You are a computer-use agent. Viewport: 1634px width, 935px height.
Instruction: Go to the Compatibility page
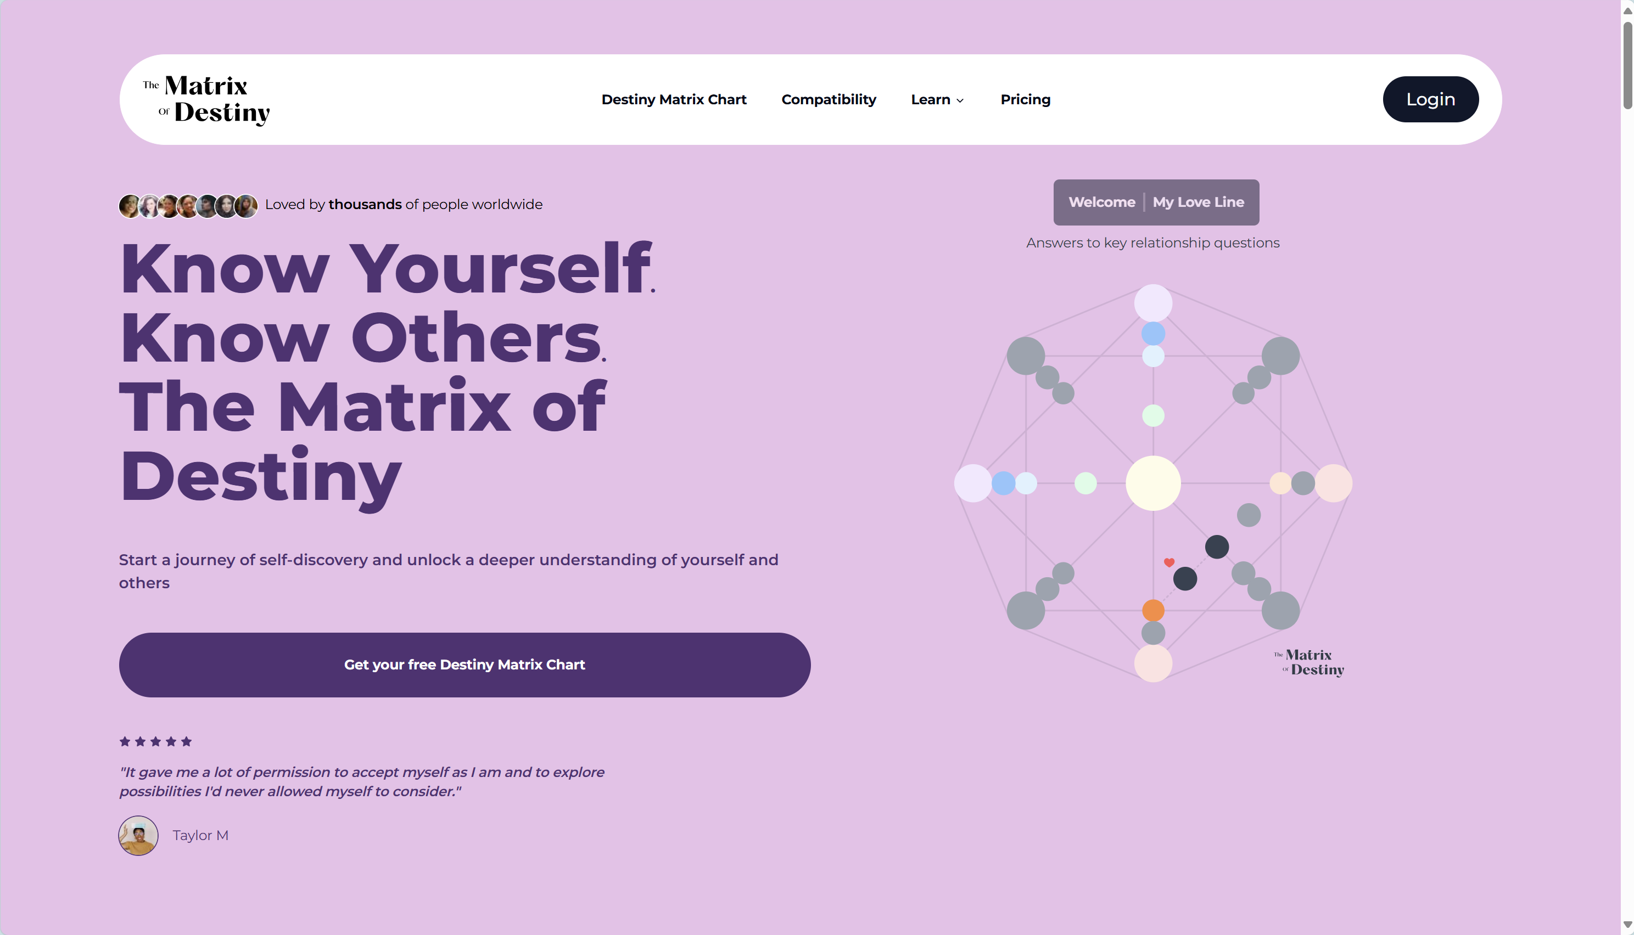tap(828, 99)
